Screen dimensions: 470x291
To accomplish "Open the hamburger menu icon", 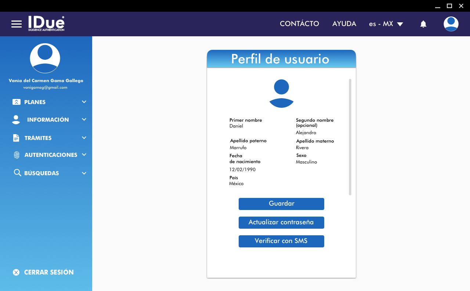I will pyautogui.click(x=17, y=24).
